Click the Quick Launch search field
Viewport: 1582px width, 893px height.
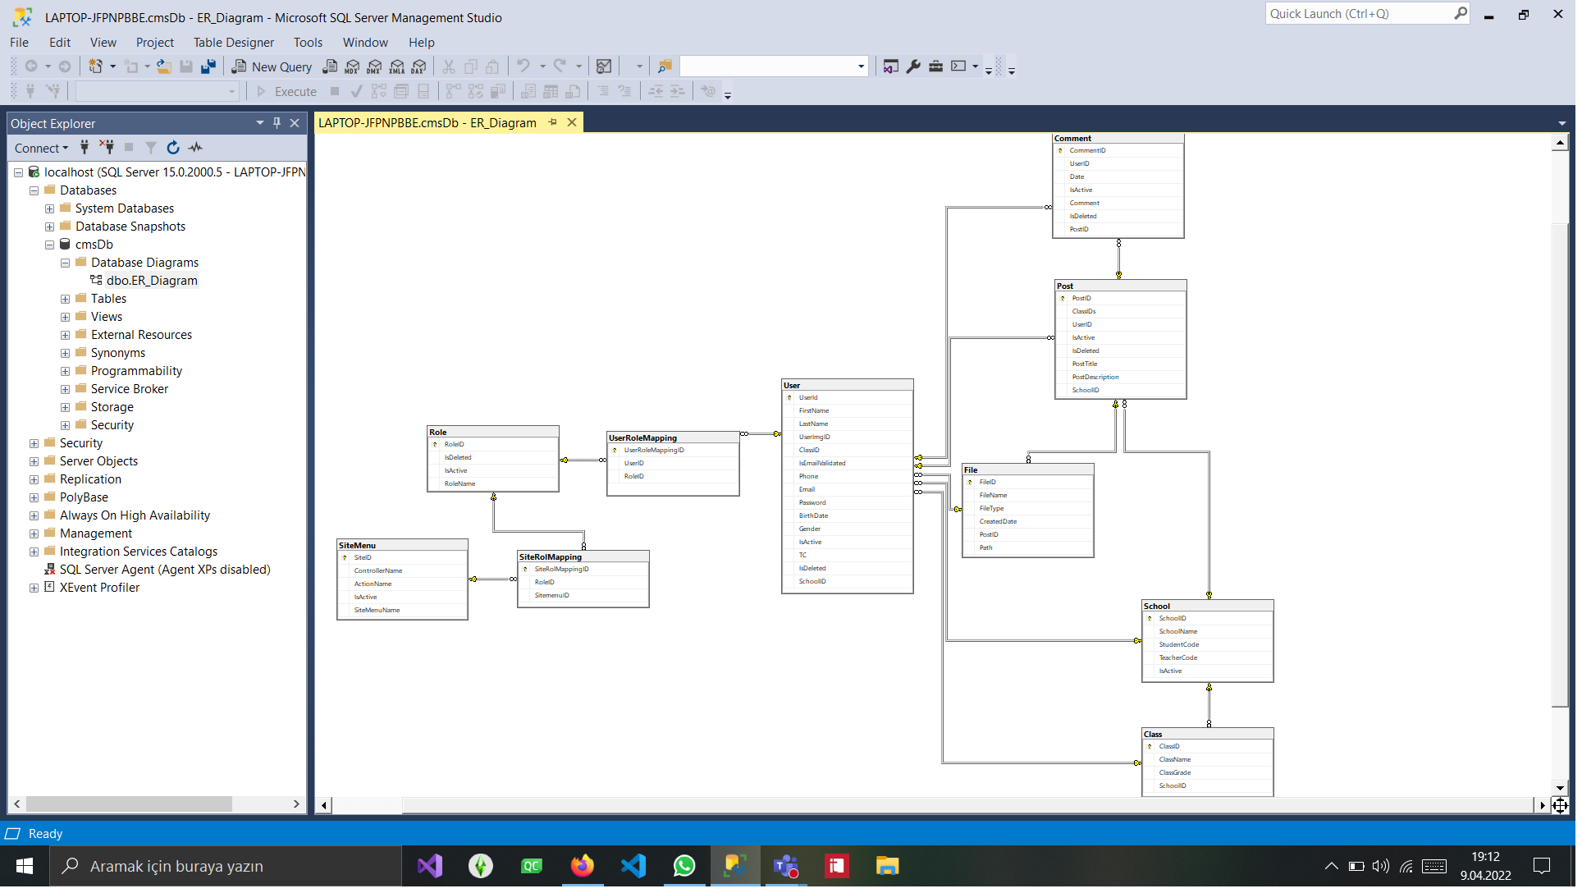click(1360, 14)
